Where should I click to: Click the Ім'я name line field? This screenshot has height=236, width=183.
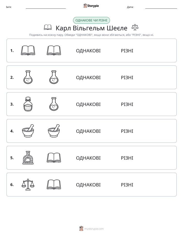pos(46,7)
